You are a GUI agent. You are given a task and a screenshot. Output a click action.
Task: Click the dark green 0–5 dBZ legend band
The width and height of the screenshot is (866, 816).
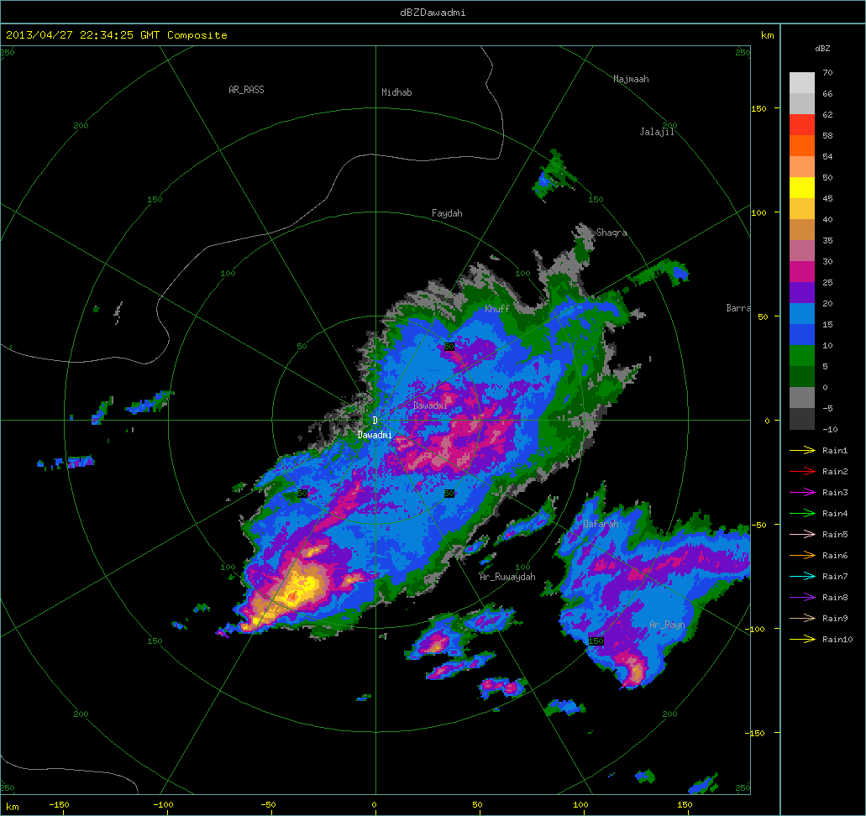tap(802, 377)
